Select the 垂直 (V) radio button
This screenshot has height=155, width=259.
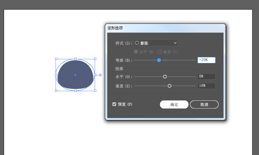160,52
